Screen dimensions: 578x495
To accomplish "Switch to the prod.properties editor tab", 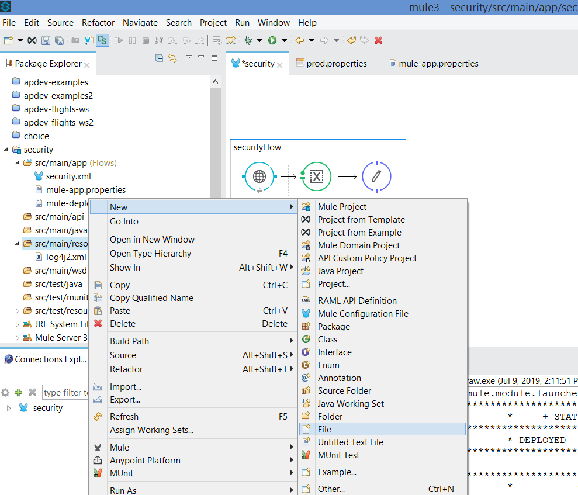I will click(336, 63).
